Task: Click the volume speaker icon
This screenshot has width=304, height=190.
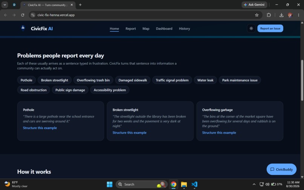Action: point(267,184)
